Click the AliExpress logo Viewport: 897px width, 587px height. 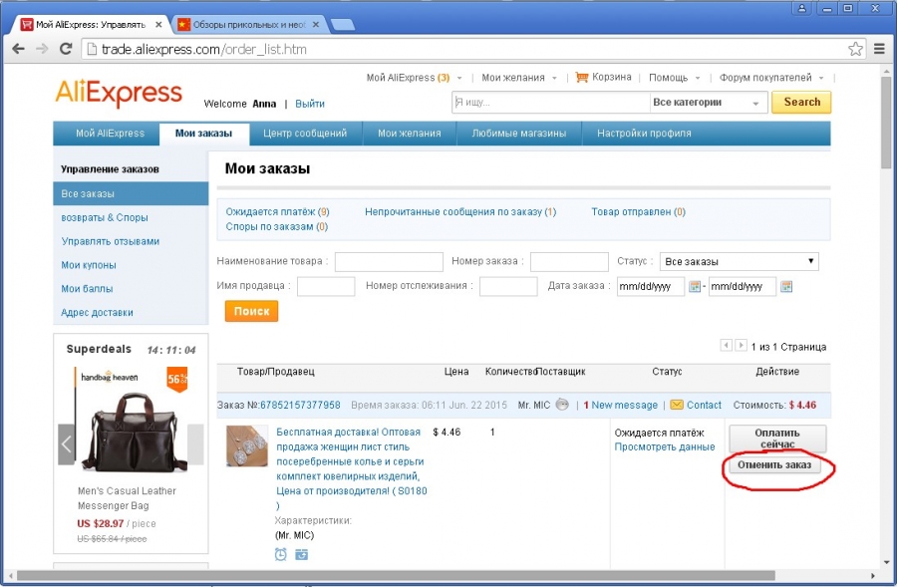coord(119,93)
